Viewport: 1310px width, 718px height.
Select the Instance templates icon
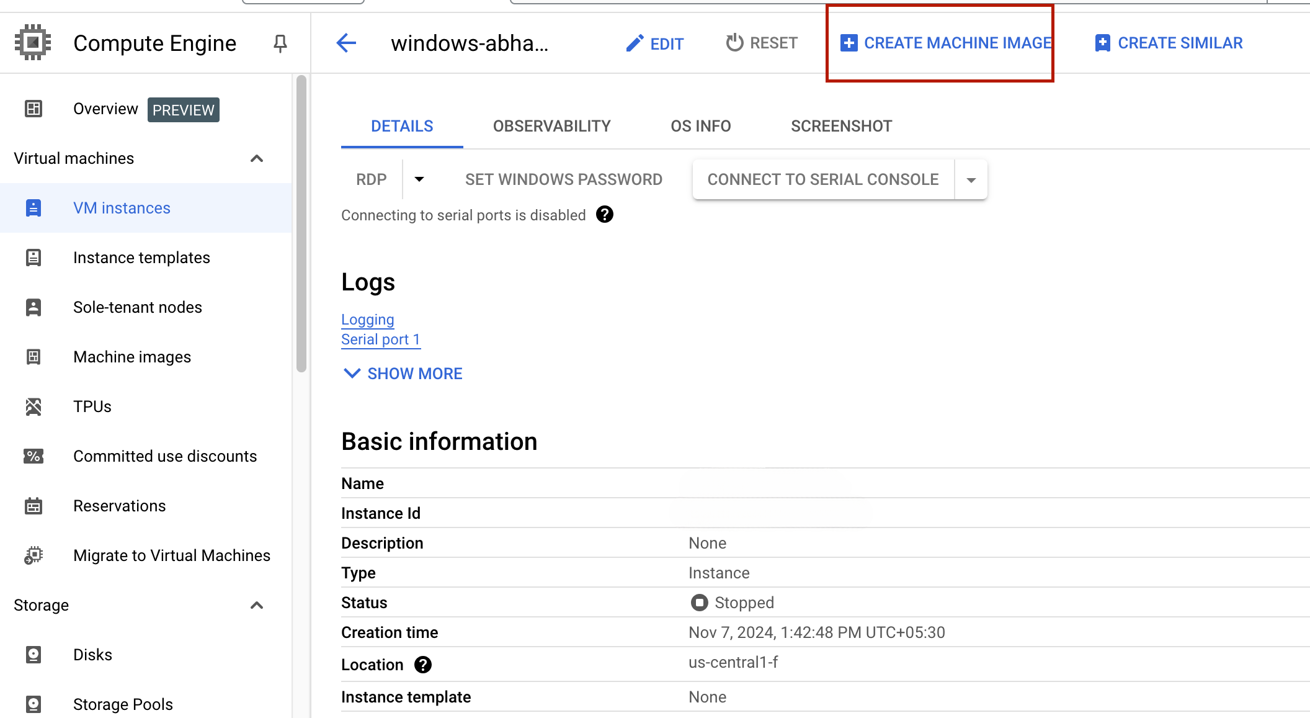33,258
